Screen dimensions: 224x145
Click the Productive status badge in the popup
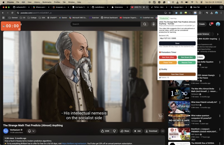[164, 18]
